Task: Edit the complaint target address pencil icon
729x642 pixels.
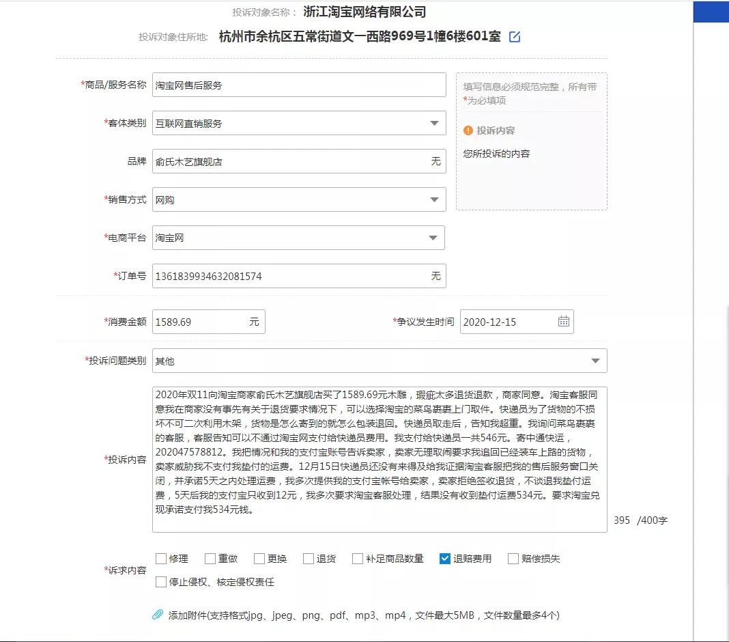Action: [x=515, y=37]
